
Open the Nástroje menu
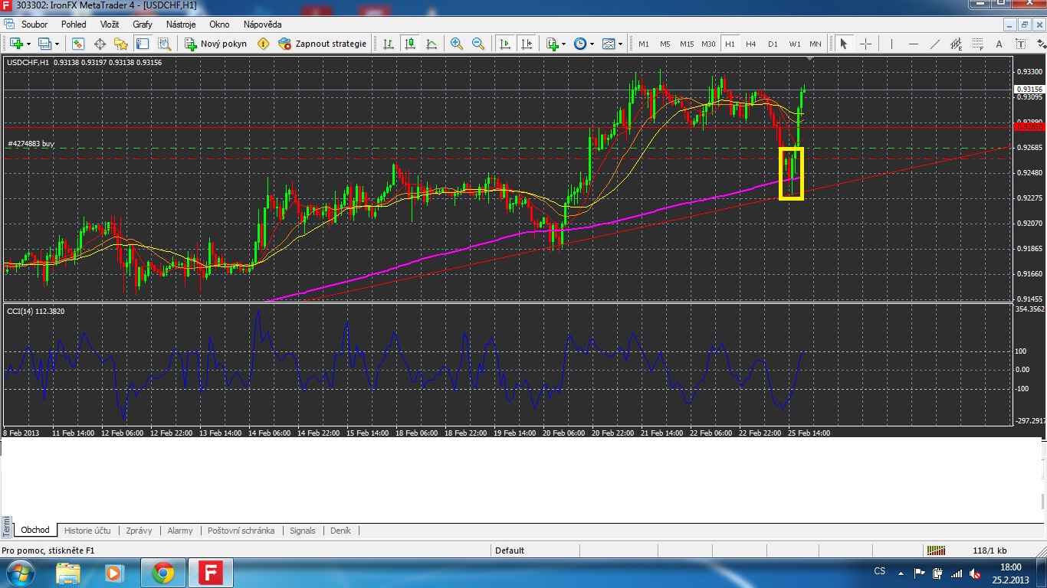(x=181, y=24)
